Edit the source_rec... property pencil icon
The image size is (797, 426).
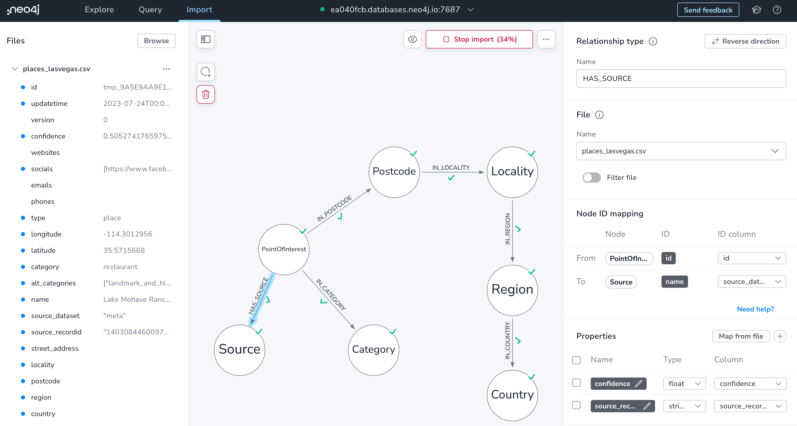[x=647, y=406]
